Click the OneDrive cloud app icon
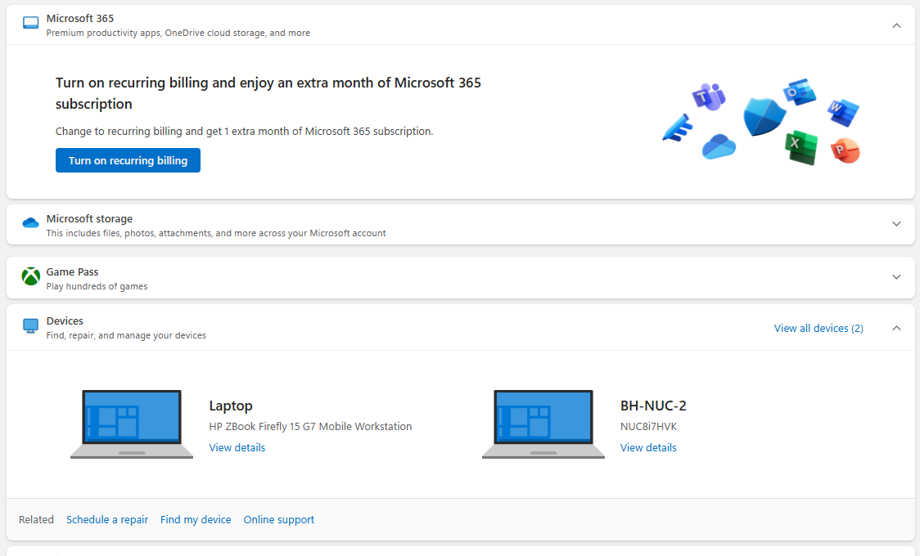 pyautogui.click(x=719, y=146)
